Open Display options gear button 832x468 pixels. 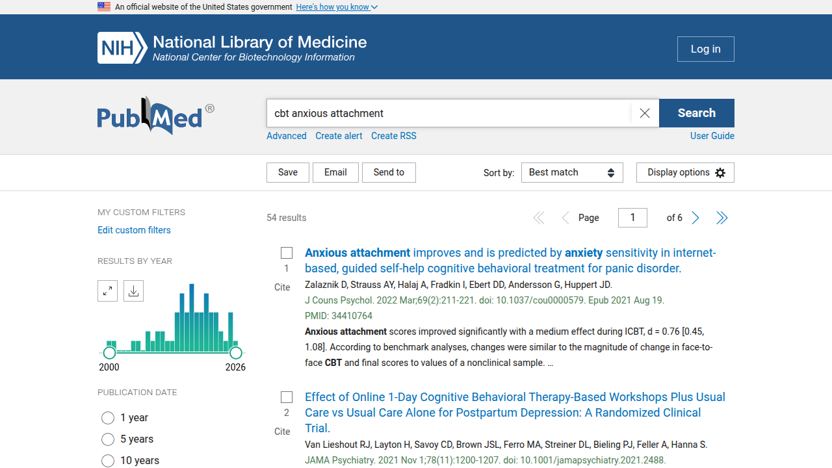(x=685, y=172)
